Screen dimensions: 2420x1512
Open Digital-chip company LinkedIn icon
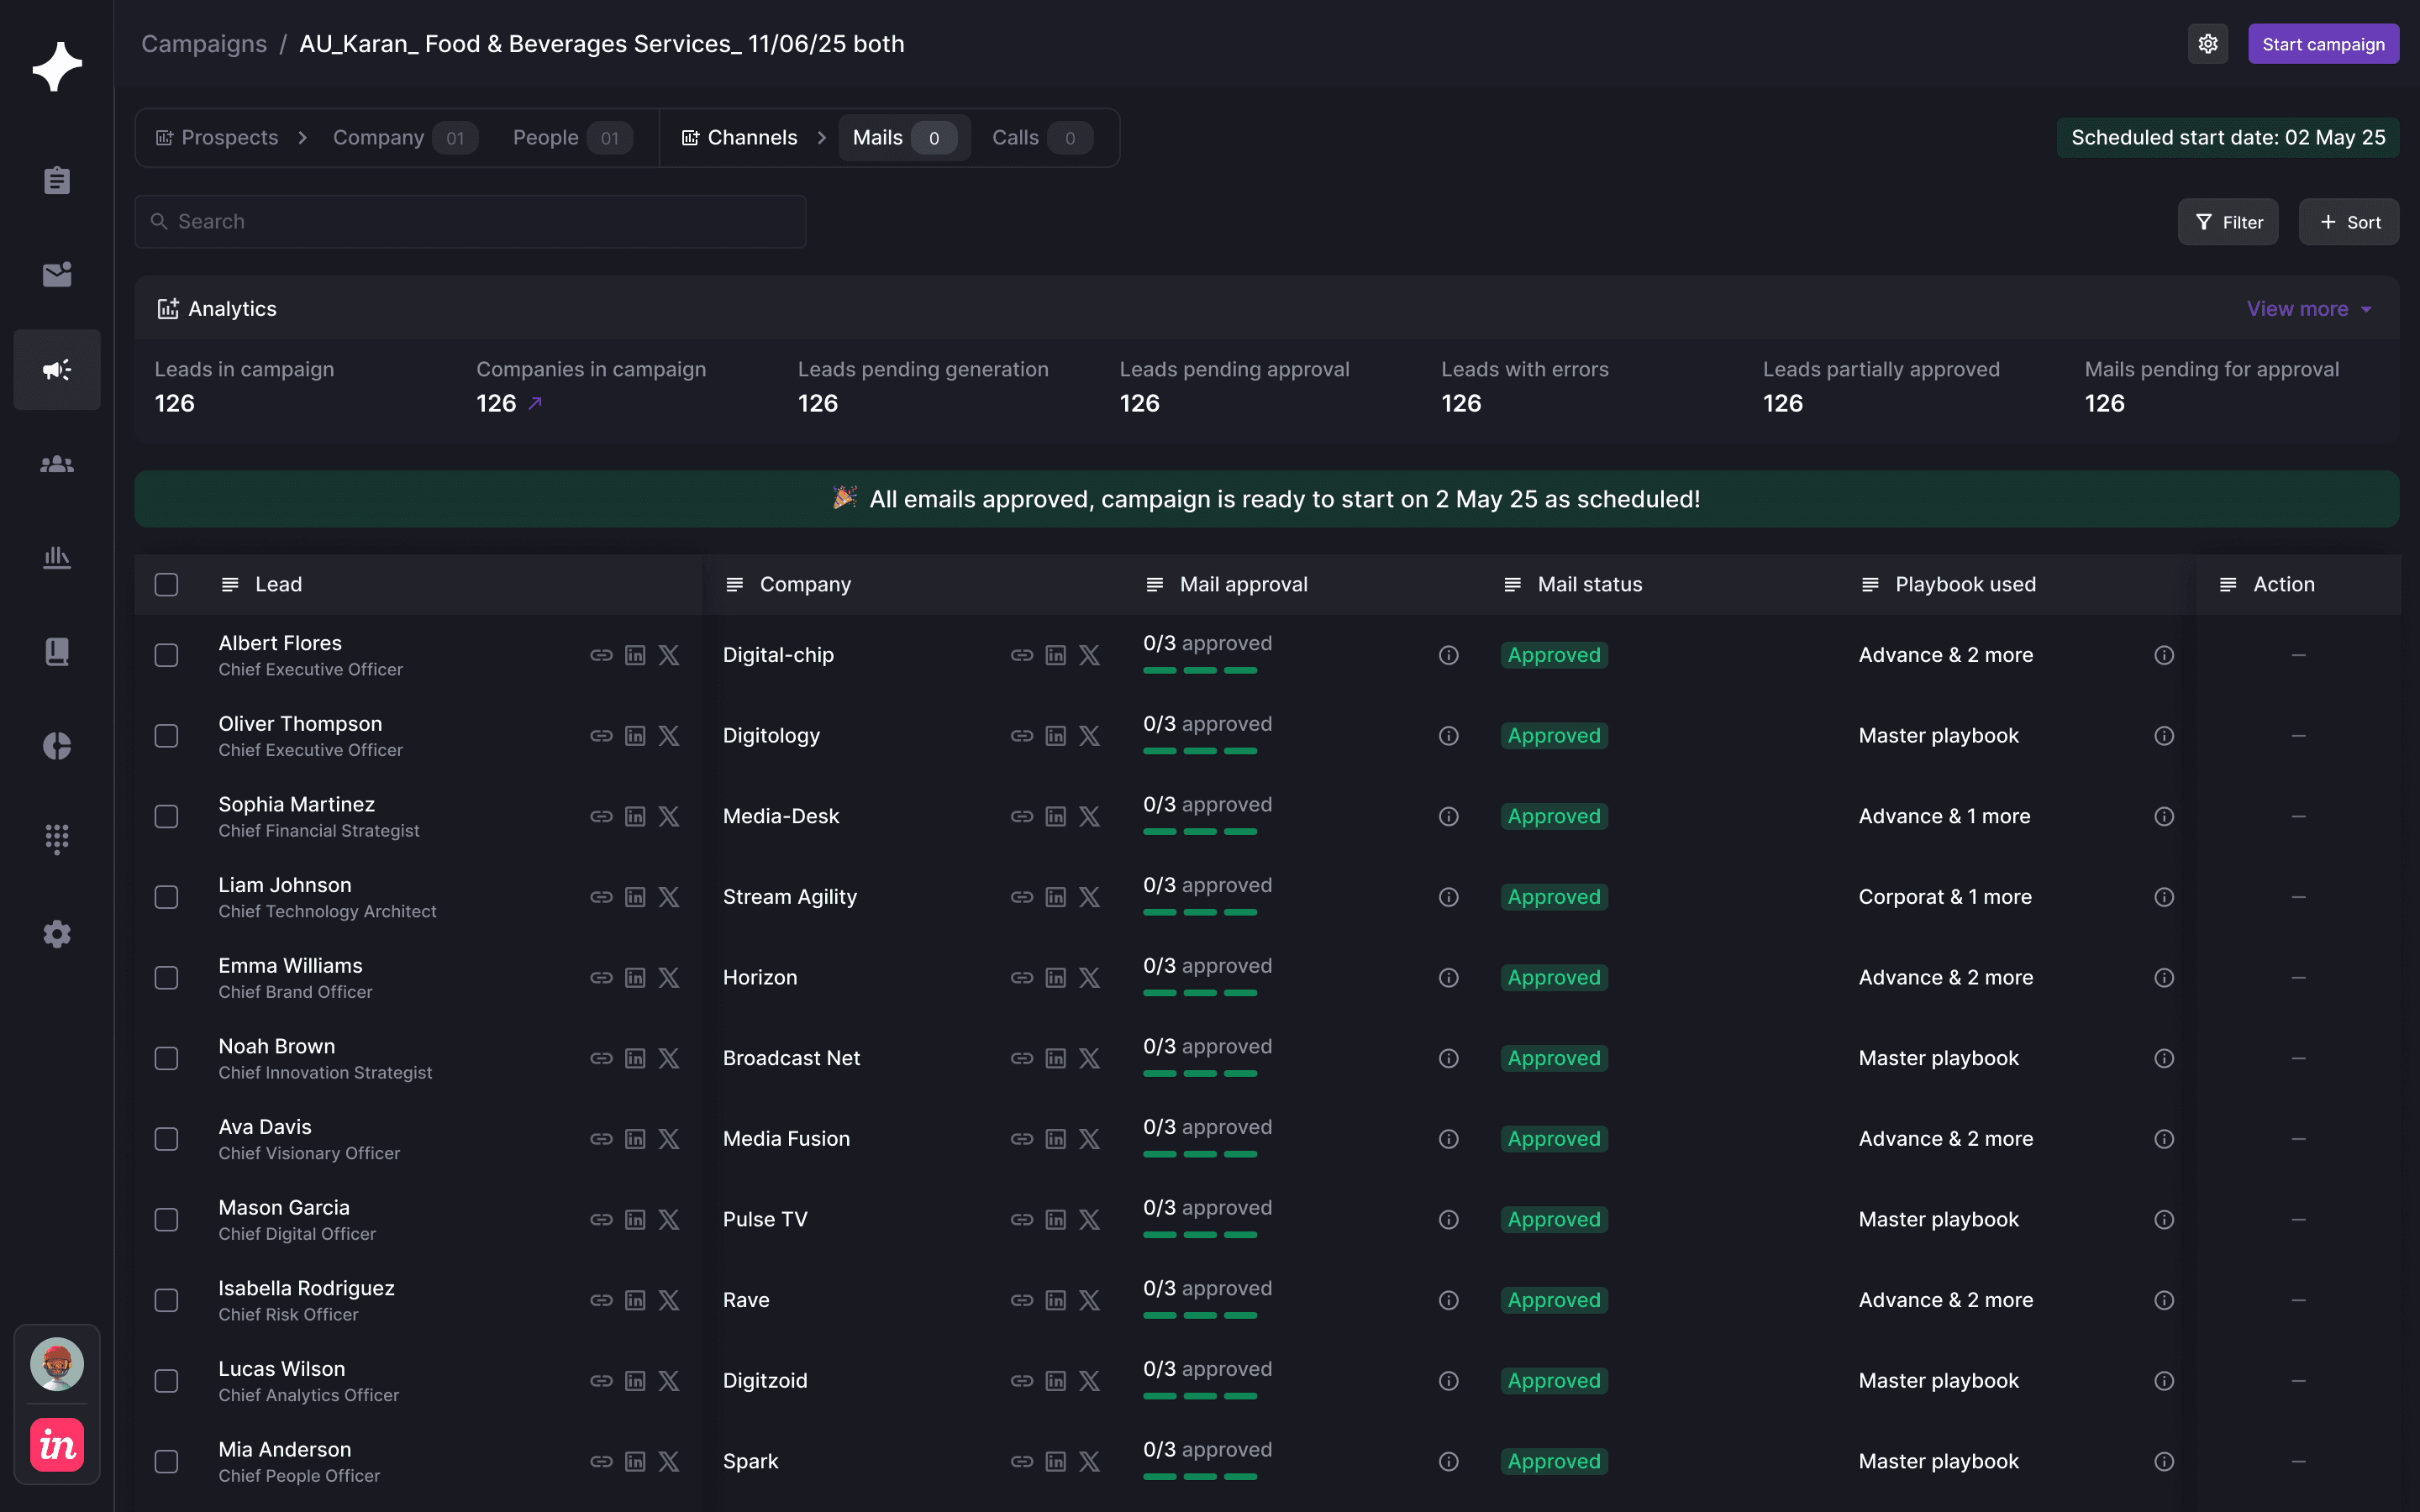pos(1056,655)
